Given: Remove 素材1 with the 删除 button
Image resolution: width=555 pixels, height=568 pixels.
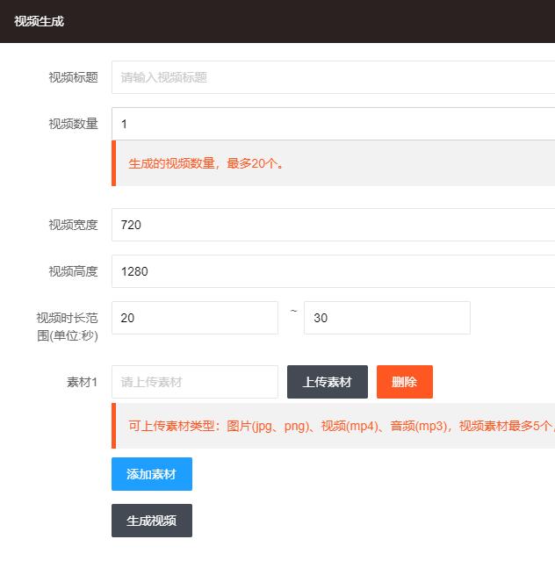Looking at the screenshot, I should click(x=405, y=382).
